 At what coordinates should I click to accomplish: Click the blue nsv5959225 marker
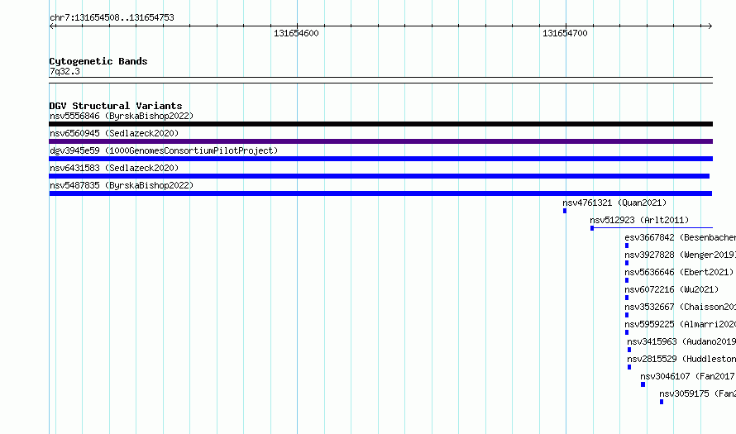(627, 332)
